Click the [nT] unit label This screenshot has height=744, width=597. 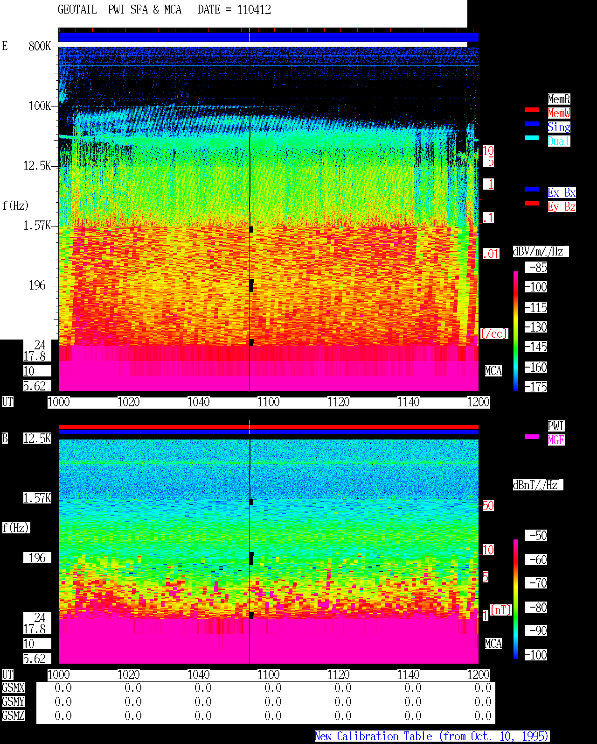[x=501, y=610]
